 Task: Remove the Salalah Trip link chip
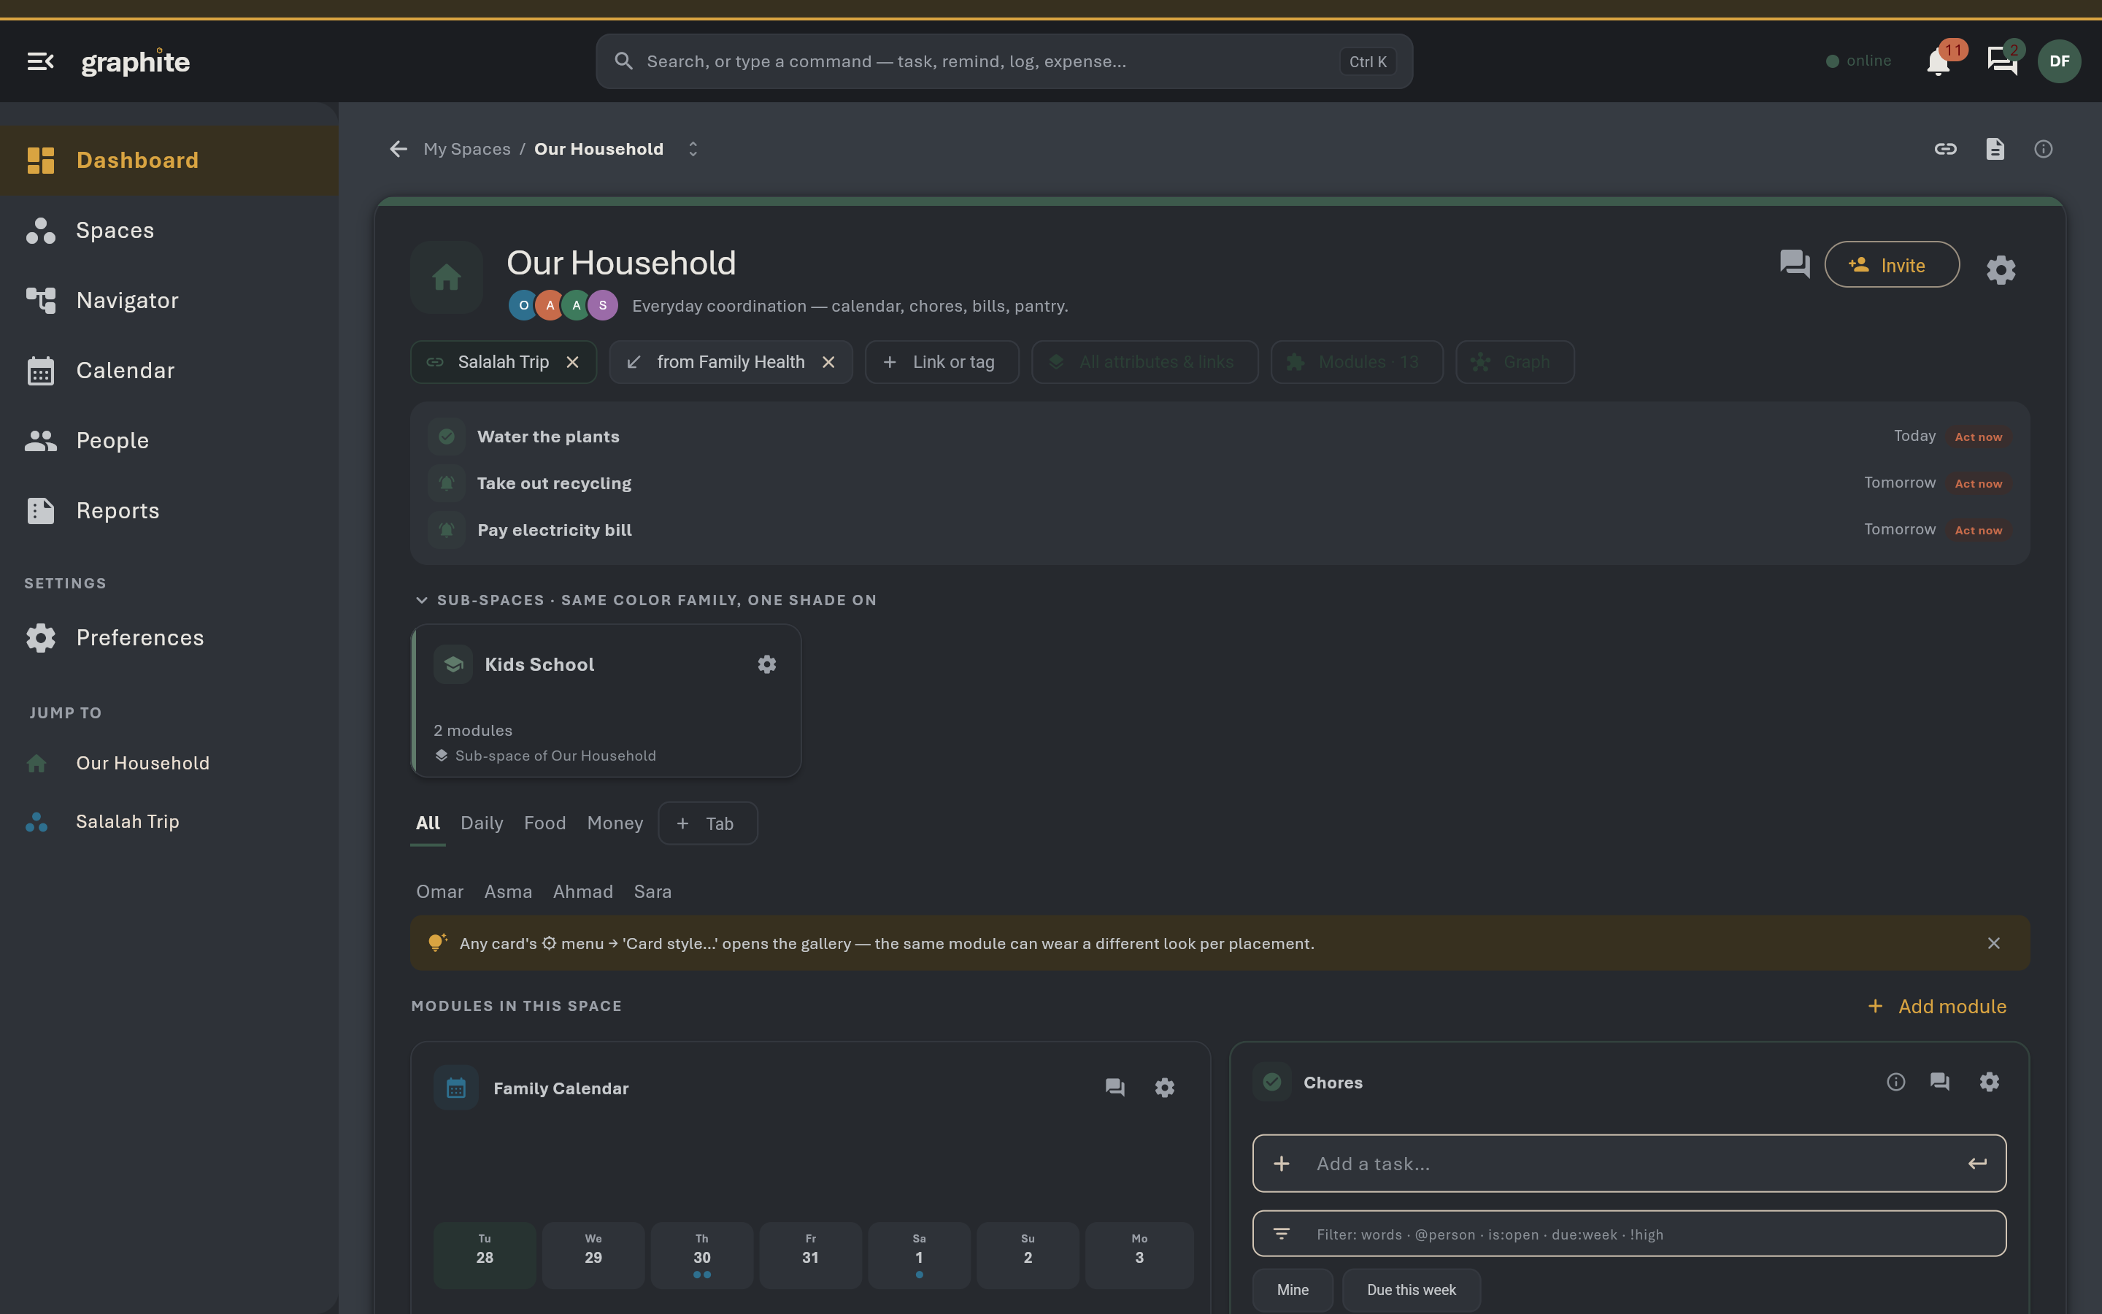point(572,362)
